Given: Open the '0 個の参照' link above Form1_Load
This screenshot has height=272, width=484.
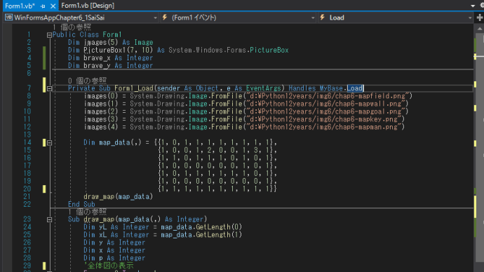Looking at the screenshot, I should pyautogui.click(x=88, y=81).
